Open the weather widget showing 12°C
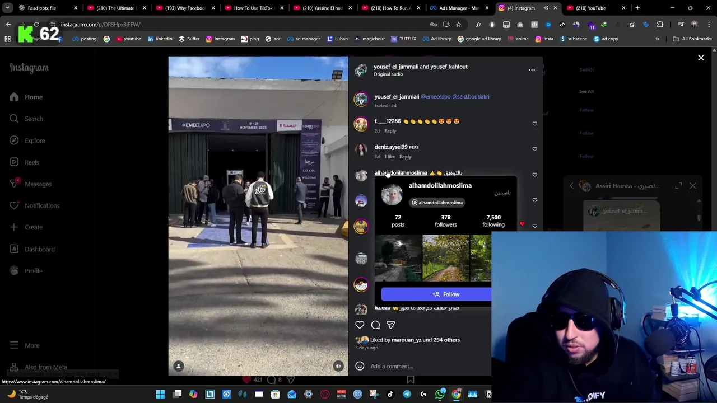The height and width of the screenshot is (403, 717). [27, 394]
